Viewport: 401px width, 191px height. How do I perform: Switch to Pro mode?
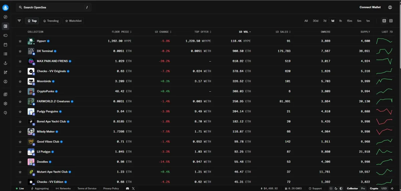tap(363, 188)
